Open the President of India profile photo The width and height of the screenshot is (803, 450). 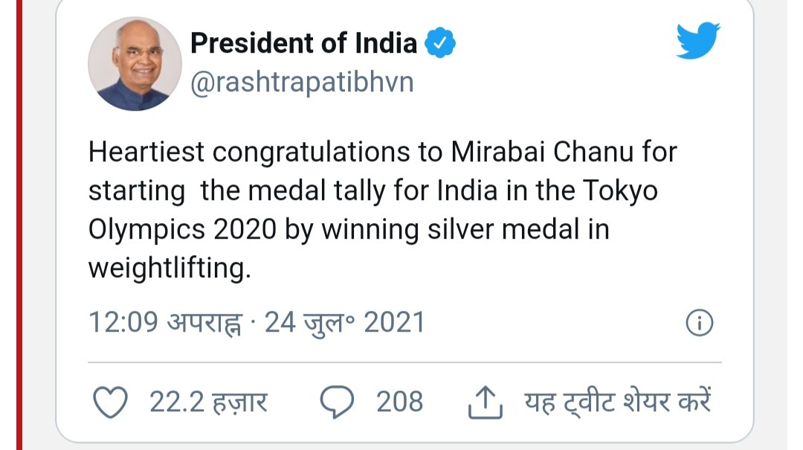pos(135,64)
